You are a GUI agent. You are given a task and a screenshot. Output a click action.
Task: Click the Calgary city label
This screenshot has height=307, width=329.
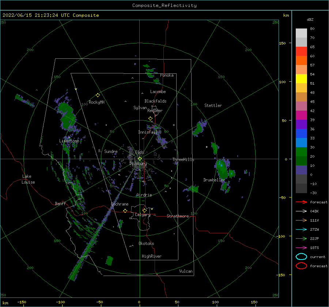[x=143, y=215]
